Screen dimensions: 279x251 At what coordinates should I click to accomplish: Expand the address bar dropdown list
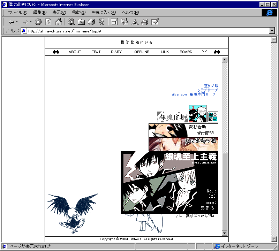click(x=272, y=31)
